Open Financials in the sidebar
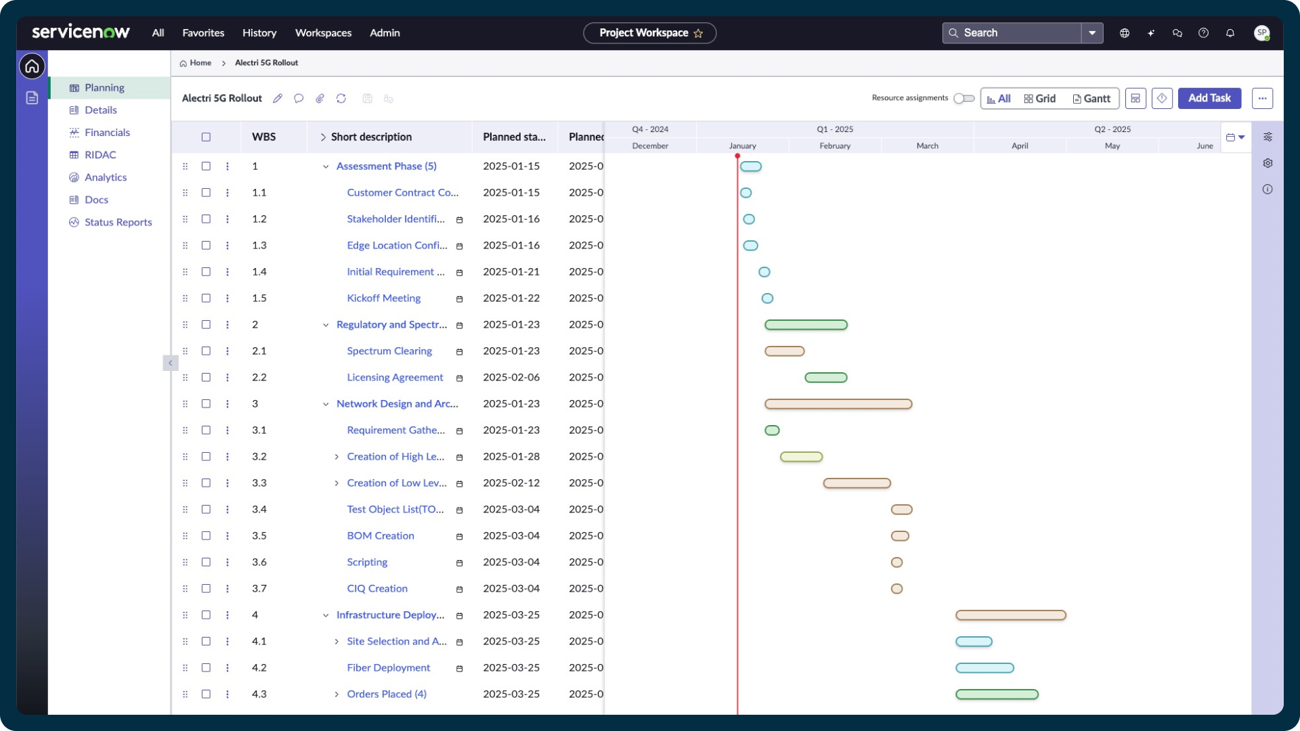The width and height of the screenshot is (1300, 731). (107, 133)
